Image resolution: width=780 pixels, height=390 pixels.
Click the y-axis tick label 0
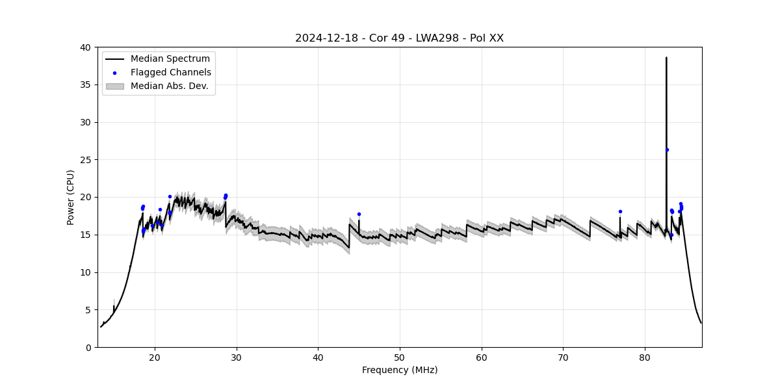[88, 347]
